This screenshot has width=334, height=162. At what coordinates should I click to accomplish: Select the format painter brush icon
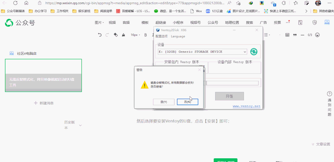123,35
